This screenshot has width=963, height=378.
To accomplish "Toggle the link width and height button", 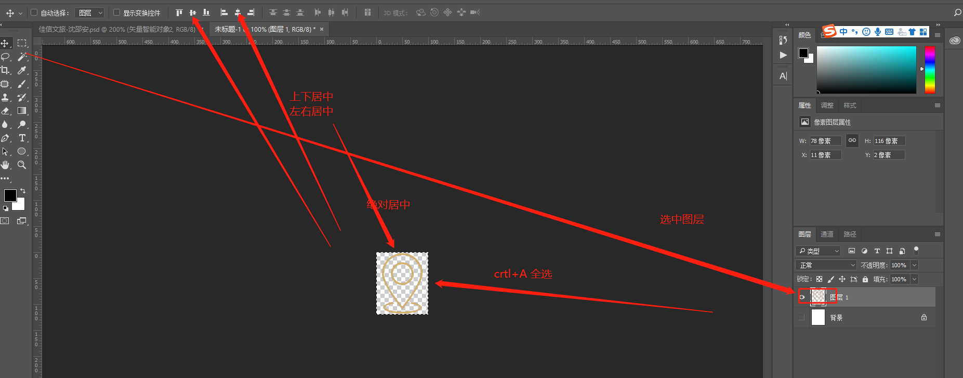I will [852, 140].
